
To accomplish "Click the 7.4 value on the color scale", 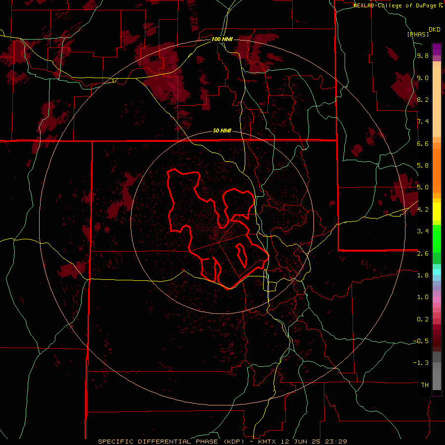I will [423, 122].
